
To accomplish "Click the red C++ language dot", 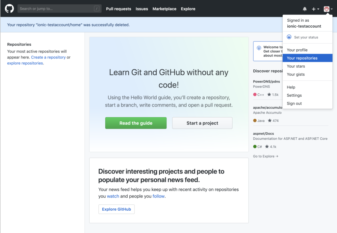I will pos(255,94).
